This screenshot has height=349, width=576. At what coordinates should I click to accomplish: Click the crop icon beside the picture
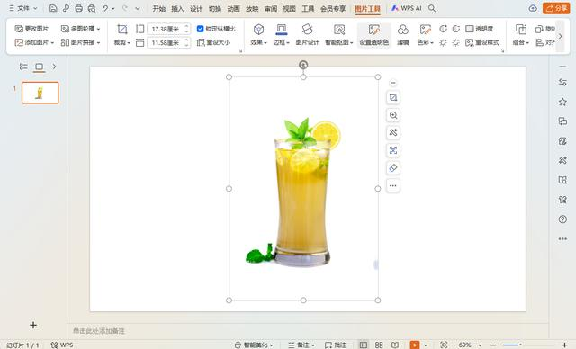(x=393, y=98)
